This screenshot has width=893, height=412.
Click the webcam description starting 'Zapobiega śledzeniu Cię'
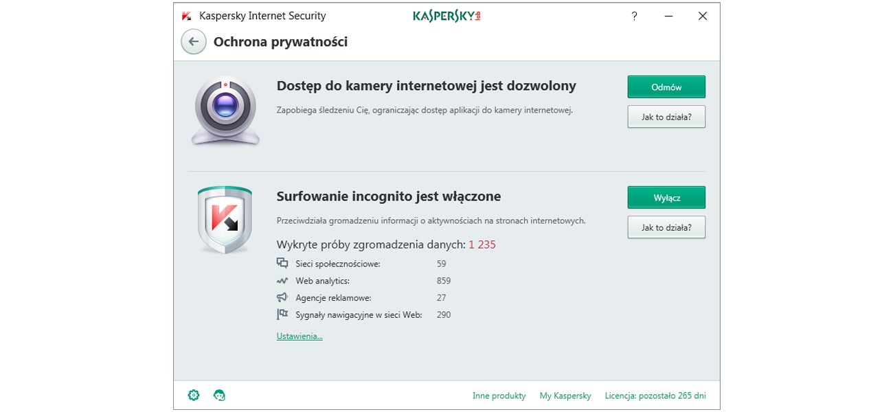pyautogui.click(x=425, y=110)
